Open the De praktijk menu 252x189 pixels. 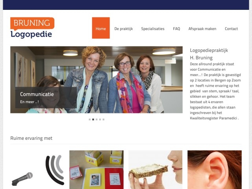(x=124, y=29)
